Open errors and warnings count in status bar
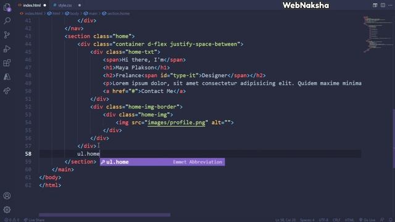 12,220
